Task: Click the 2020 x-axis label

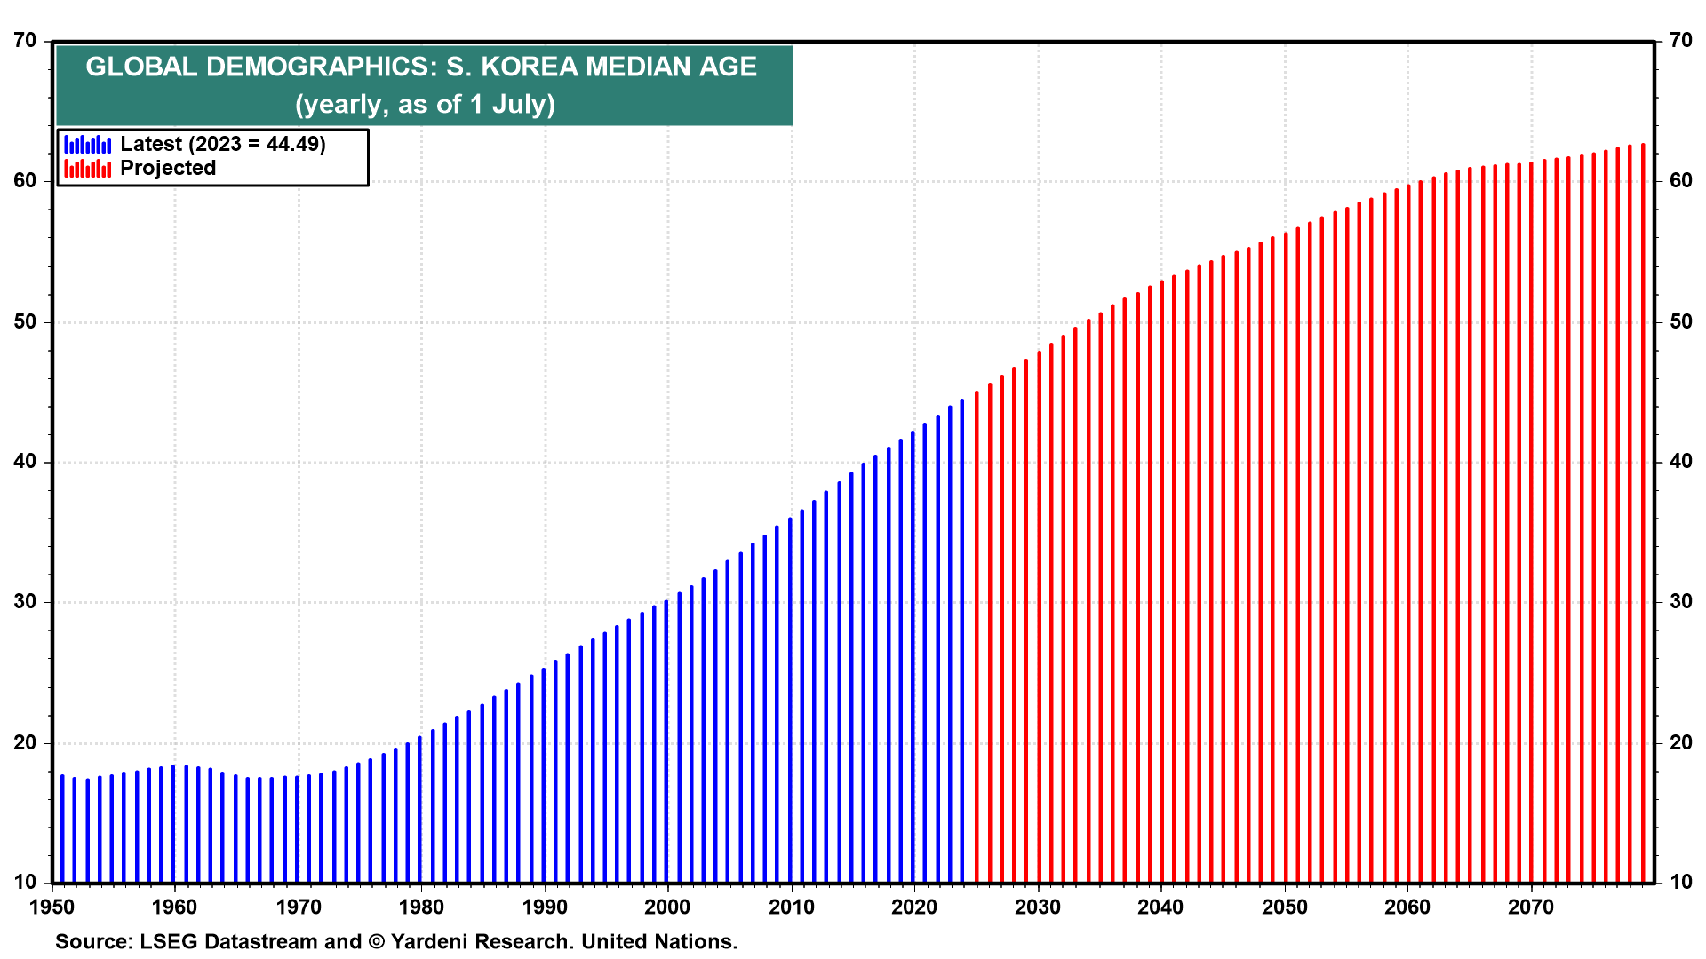Action: (914, 907)
